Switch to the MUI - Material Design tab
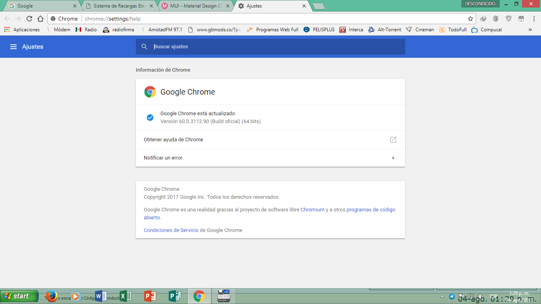Viewport: 541px width, 304px height. tap(196, 6)
